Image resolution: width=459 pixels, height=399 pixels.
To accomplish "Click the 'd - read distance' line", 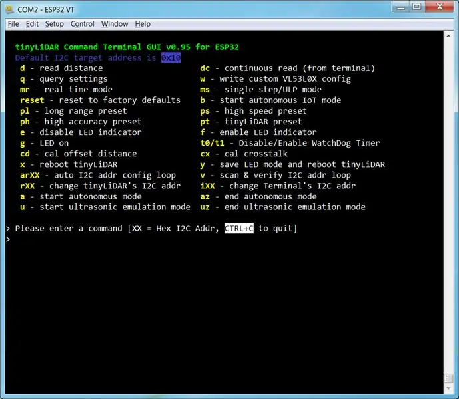I will coord(61,68).
